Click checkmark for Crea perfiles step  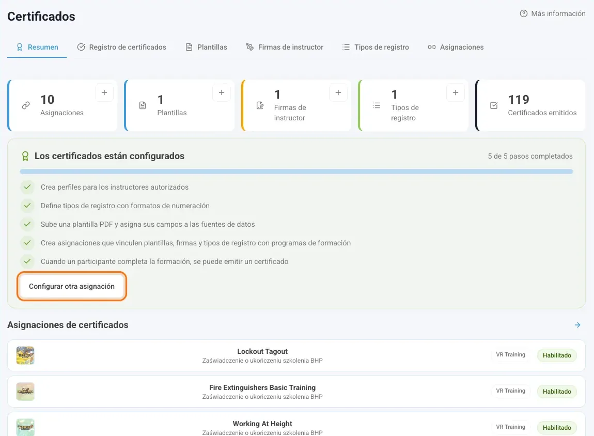27,187
